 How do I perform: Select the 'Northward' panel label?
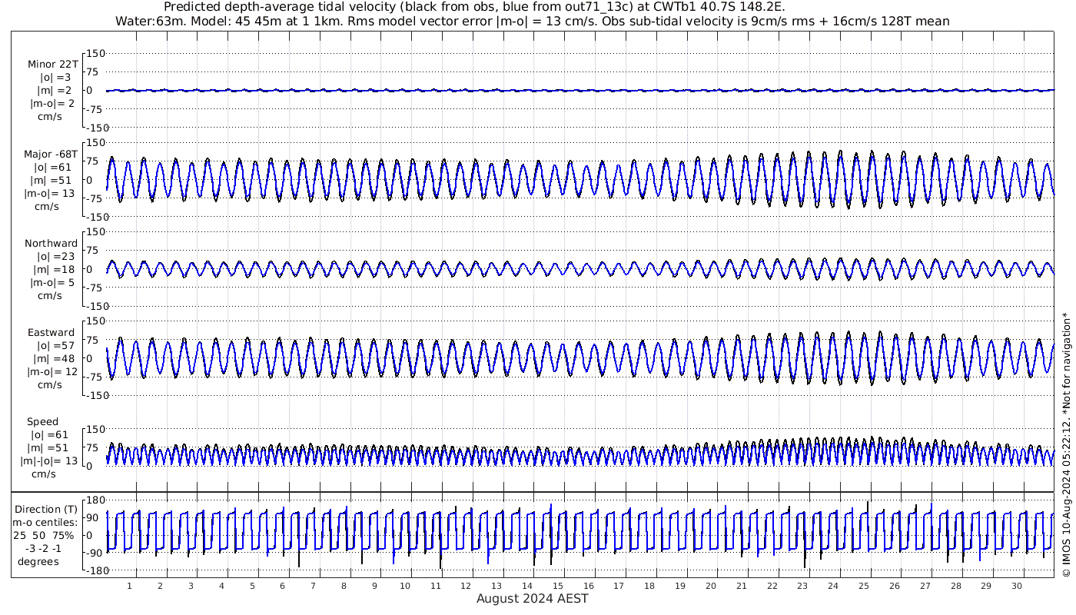pyautogui.click(x=51, y=244)
